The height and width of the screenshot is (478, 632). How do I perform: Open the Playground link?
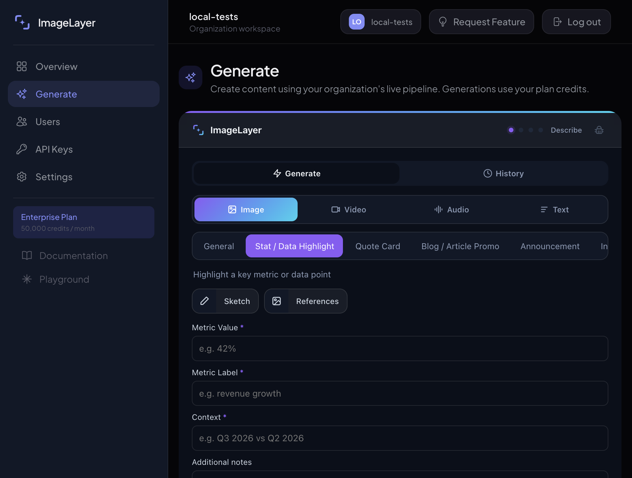click(84, 279)
